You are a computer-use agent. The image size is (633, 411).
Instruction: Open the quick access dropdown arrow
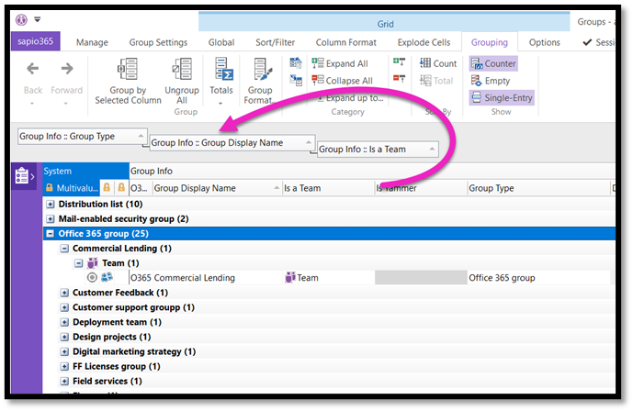37,19
